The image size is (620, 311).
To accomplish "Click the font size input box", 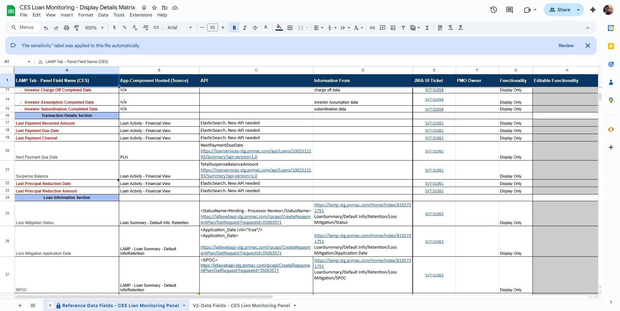I will coord(212,28).
